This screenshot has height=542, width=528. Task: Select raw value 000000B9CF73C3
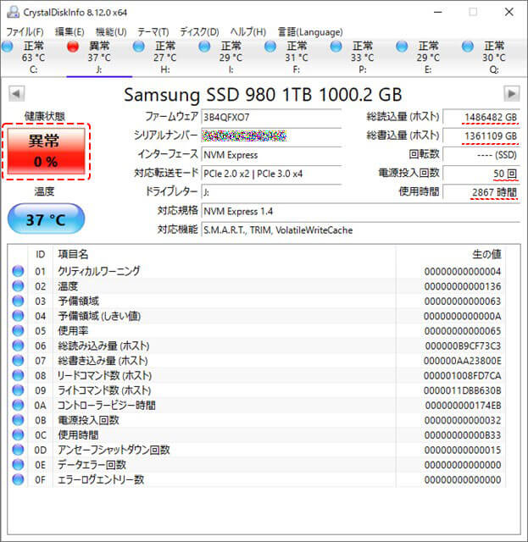coord(463,346)
